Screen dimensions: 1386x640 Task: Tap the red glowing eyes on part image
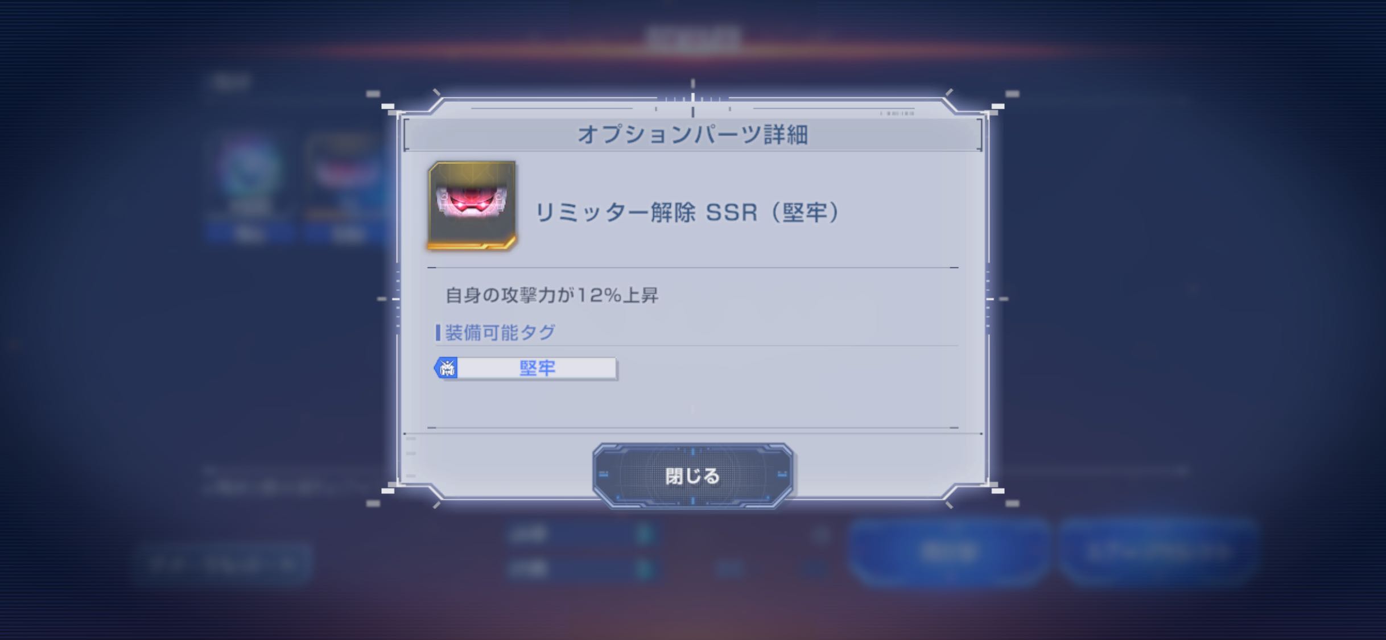[472, 200]
